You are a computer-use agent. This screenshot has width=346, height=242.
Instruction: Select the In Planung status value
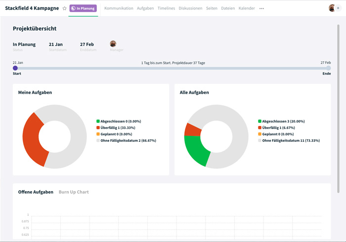click(24, 44)
